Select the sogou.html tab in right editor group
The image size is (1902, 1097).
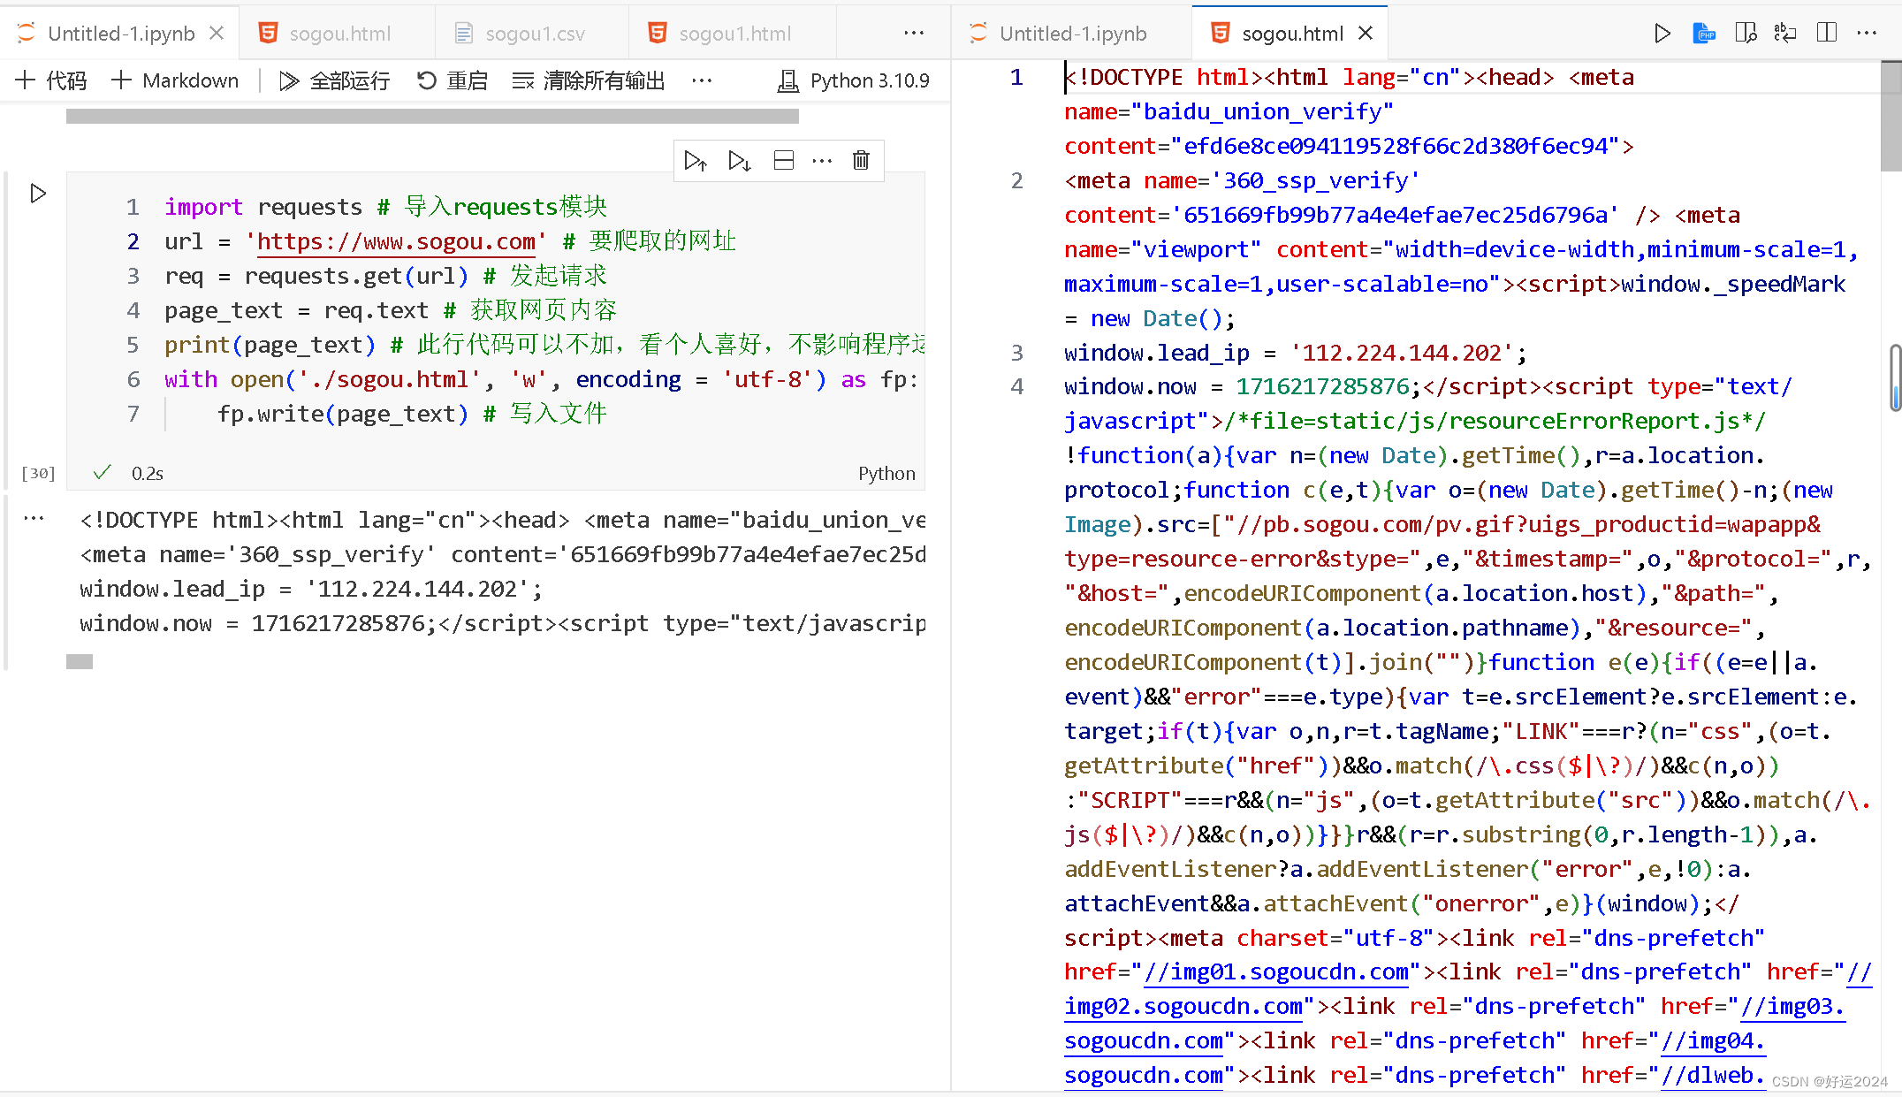pyautogui.click(x=1291, y=34)
